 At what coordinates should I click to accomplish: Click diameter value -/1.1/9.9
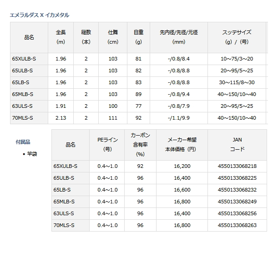(179, 118)
